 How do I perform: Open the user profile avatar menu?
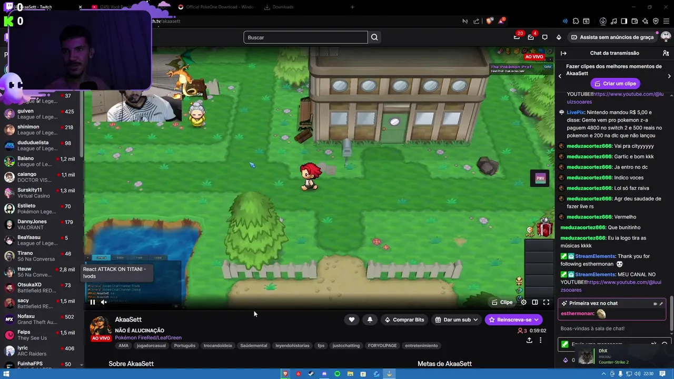[x=666, y=37]
